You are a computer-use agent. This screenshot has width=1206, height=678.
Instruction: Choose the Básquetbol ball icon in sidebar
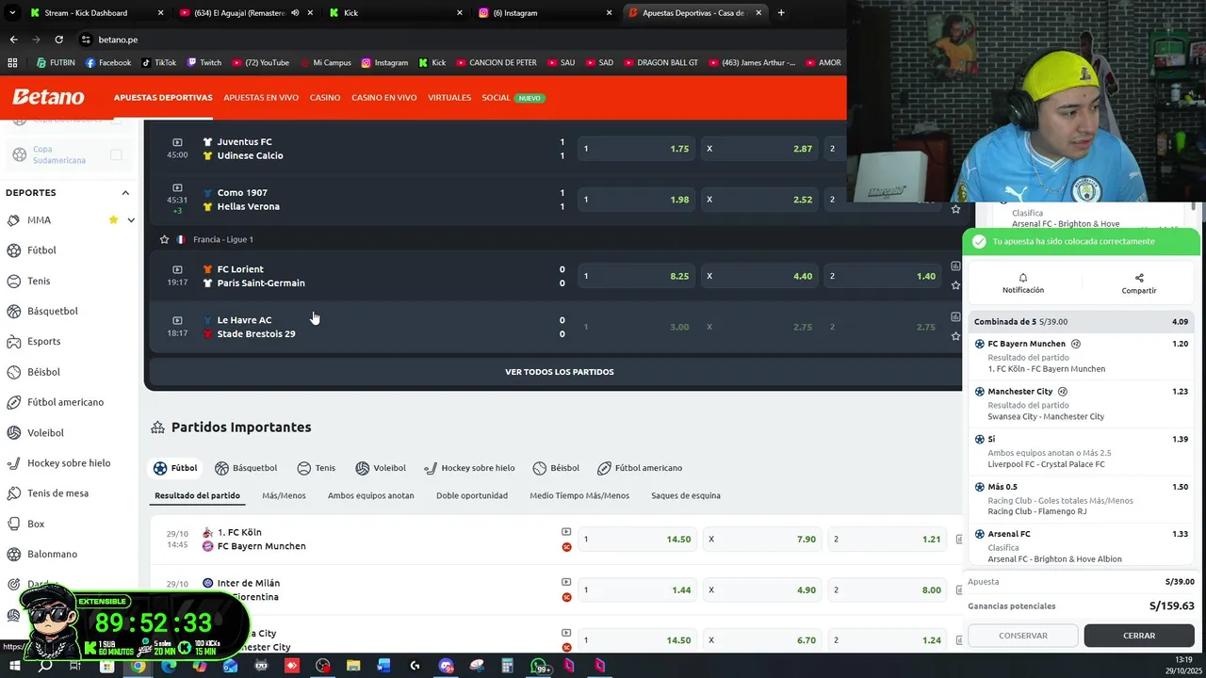13,311
